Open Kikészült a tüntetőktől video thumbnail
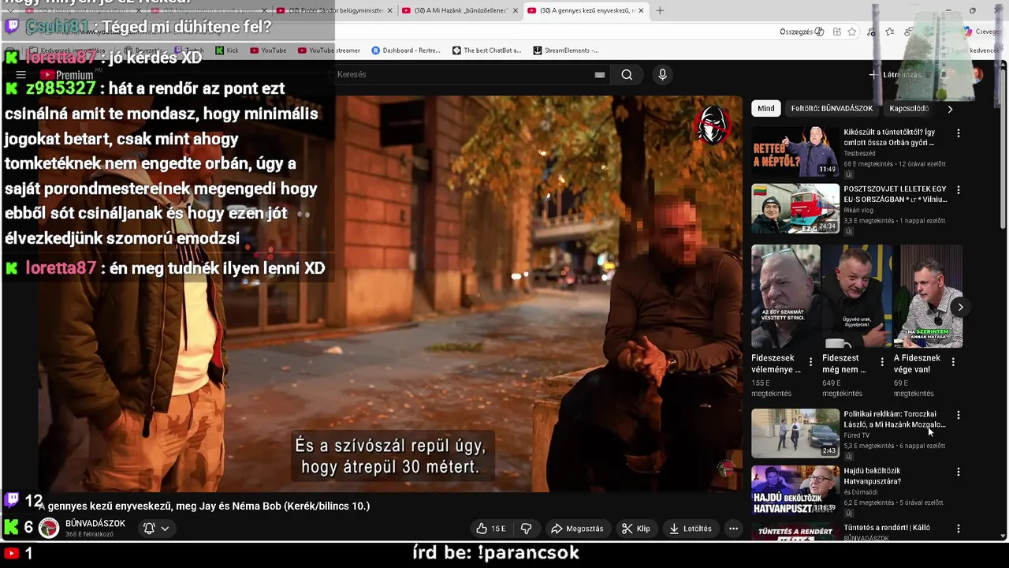Screen dimensions: 1009x568 click(x=795, y=151)
